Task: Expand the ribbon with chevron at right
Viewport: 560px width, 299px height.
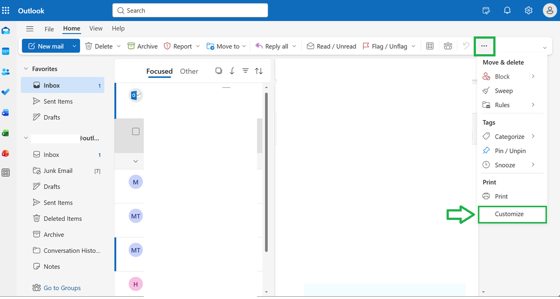Action: coord(544,48)
